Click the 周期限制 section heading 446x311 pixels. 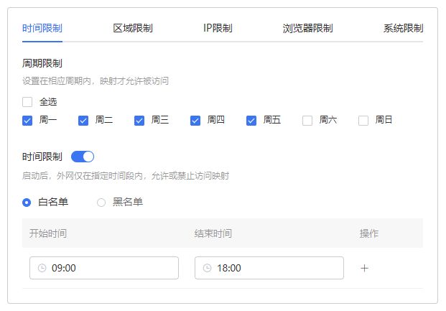42,63
